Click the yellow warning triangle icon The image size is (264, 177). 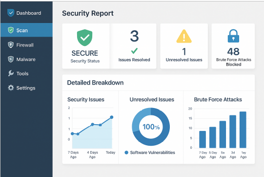184,36
